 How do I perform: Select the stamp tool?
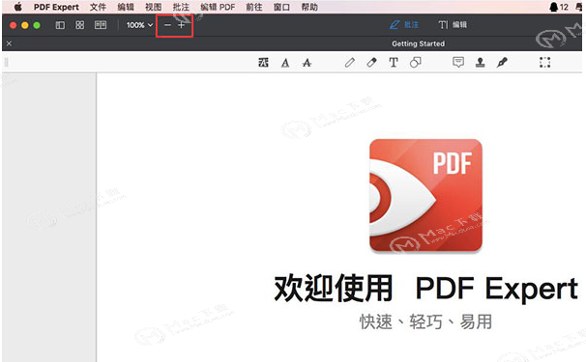pos(481,63)
